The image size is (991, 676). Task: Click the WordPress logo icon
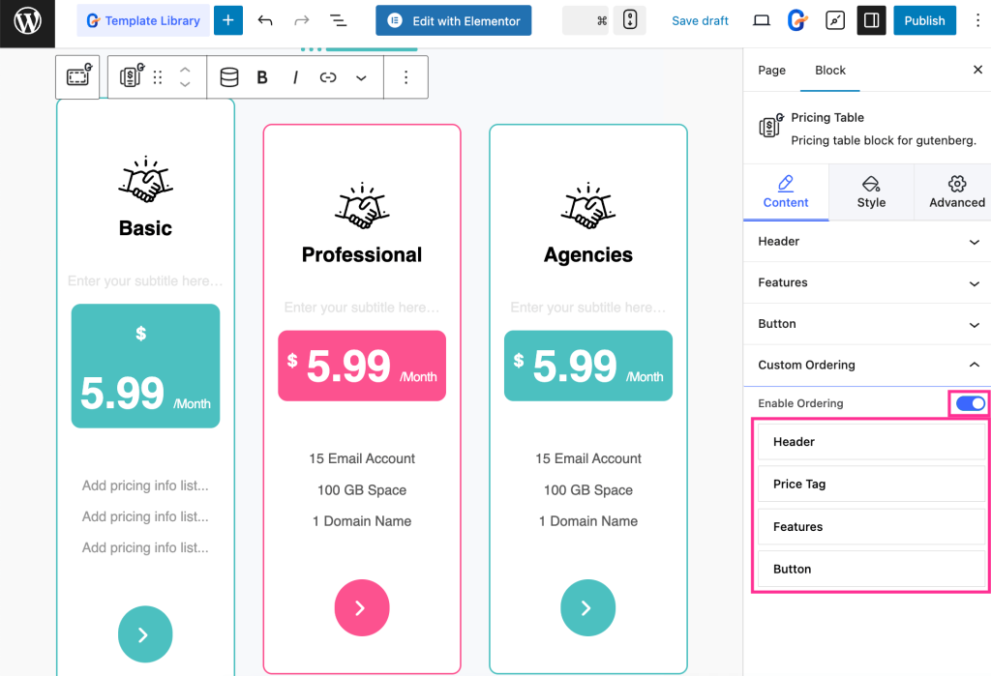click(x=27, y=21)
